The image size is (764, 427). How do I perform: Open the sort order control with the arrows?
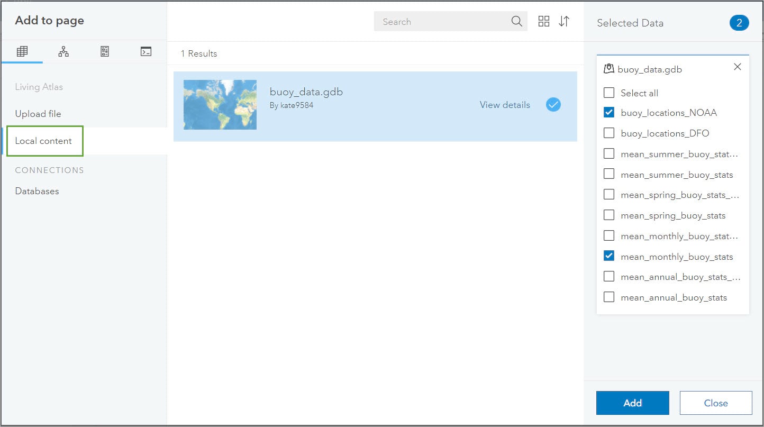(x=564, y=21)
